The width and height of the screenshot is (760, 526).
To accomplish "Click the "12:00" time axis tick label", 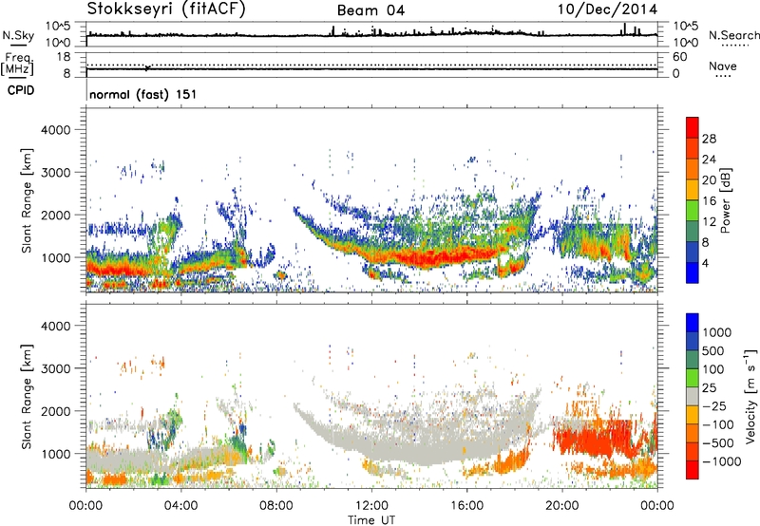I will [x=371, y=506].
